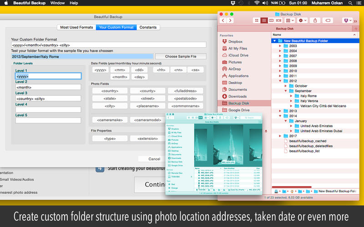Click the Wi-Fi menu bar icon
The width and height of the screenshot is (364, 227).
point(257,3)
